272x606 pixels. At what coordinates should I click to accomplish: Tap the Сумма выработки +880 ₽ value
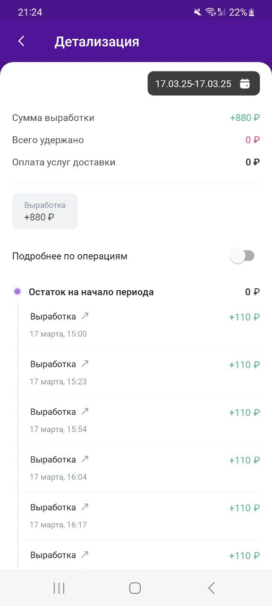(245, 118)
